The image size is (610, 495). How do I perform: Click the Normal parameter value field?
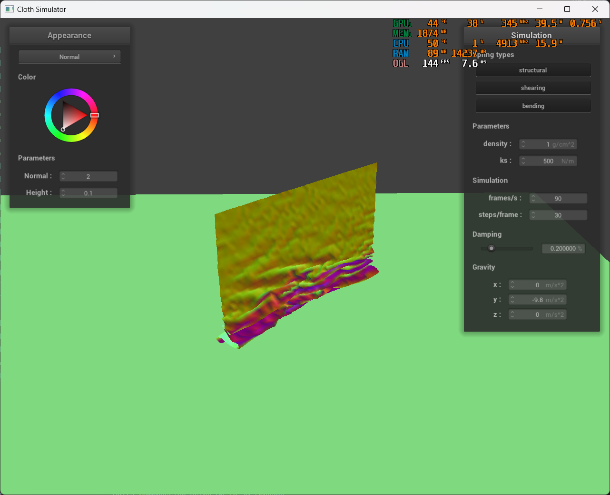click(x=89, y=176)
